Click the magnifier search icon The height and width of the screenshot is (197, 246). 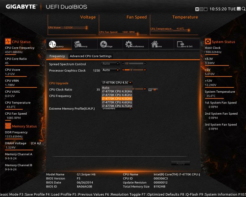pos(243,9)
